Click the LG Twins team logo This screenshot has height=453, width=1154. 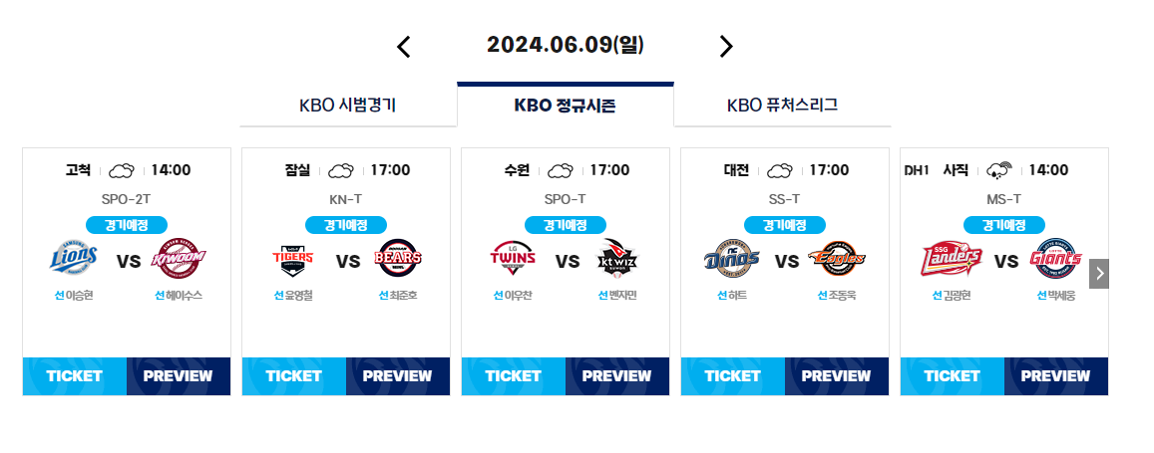513,258
